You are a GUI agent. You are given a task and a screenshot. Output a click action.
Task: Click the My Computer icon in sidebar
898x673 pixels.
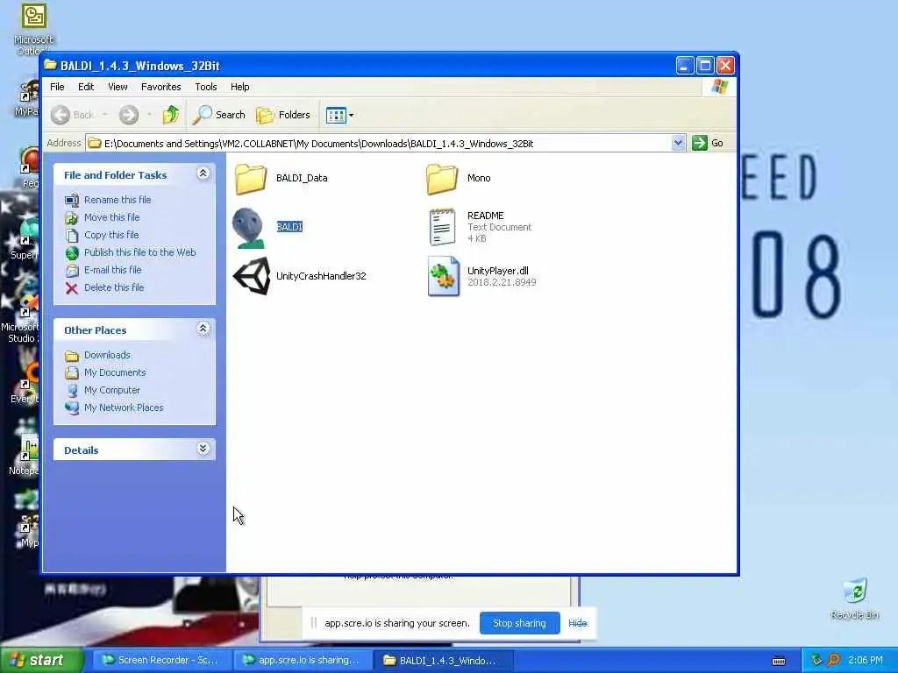coord(72,390)
